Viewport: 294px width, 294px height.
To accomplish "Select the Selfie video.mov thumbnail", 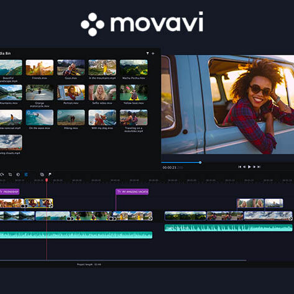I will coord(102,93).
